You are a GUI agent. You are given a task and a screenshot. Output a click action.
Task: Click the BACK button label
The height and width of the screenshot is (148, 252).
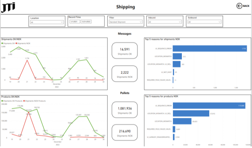coord(246,6)
